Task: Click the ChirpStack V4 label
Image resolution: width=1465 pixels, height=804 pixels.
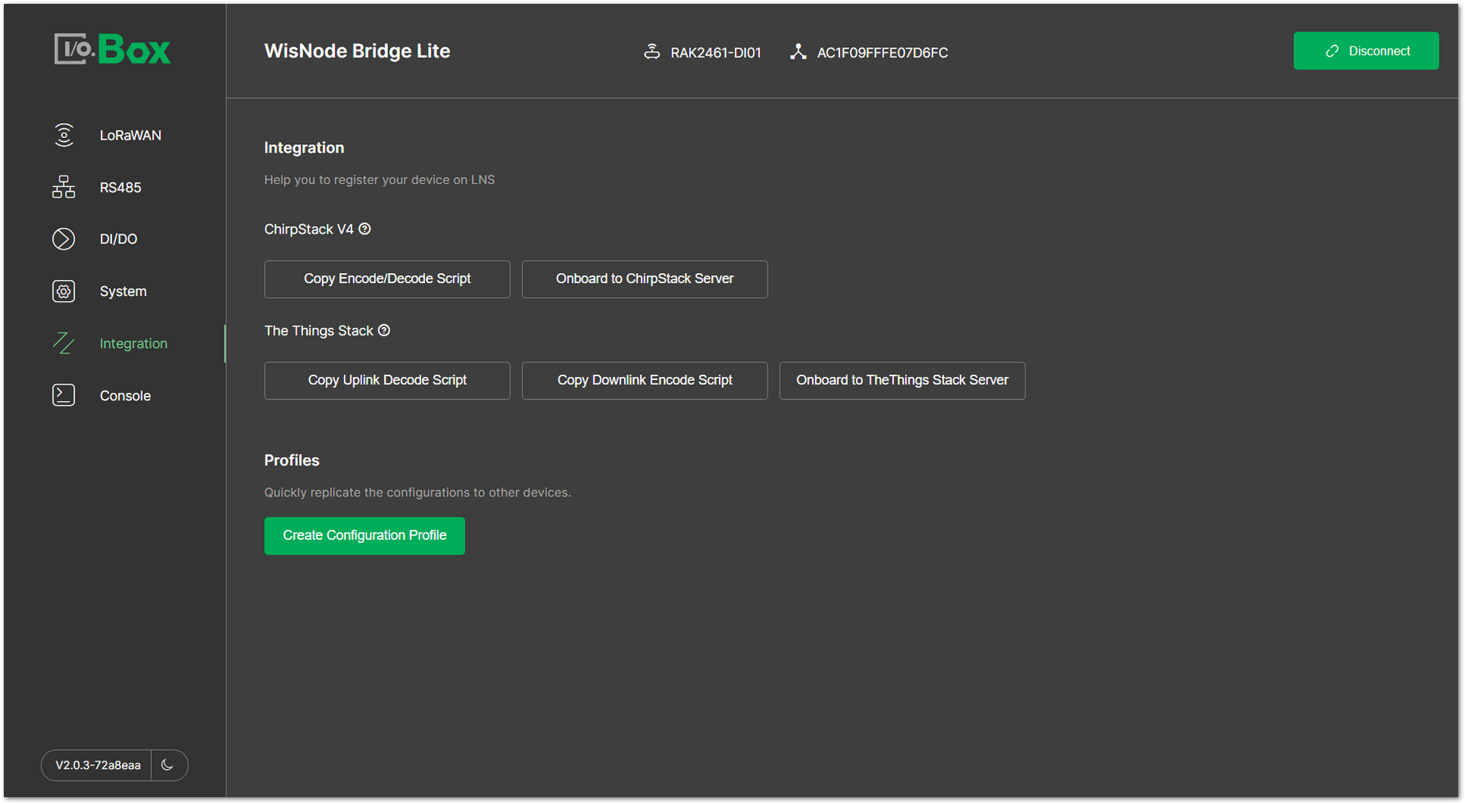Action: tap(309, 229)
